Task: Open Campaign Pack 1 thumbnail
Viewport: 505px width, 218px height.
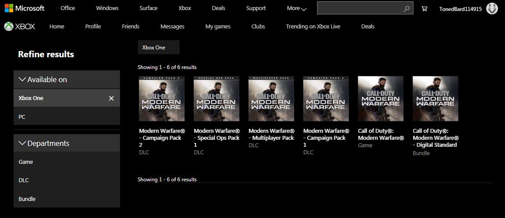Action: pyautogui.click(x=326, y=99)
